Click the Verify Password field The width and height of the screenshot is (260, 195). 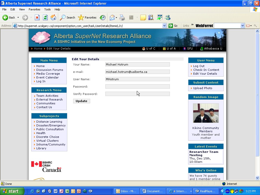coord(137,94)
